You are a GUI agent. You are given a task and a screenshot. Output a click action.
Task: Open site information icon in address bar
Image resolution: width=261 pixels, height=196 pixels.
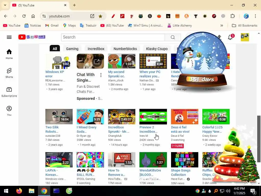tap(44, 16)
